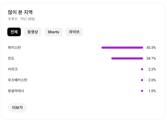Click the 인도 purple bar

tap(127, 58)
